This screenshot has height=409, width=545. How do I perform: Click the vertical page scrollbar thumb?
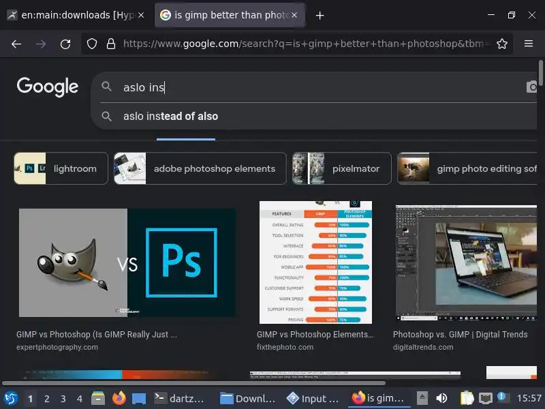click(x=541, y=73)
